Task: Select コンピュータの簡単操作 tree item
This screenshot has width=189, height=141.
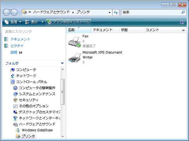Action: pyautogui.click(x=37, y=88)
